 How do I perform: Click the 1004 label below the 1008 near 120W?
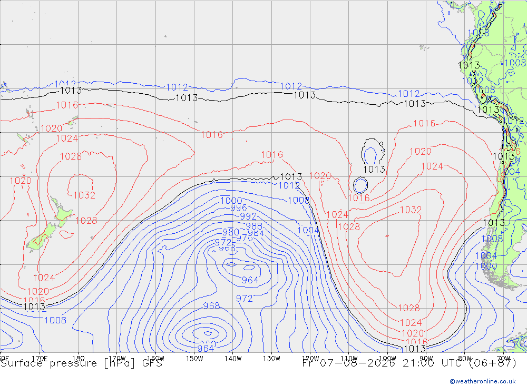point(308,231)
